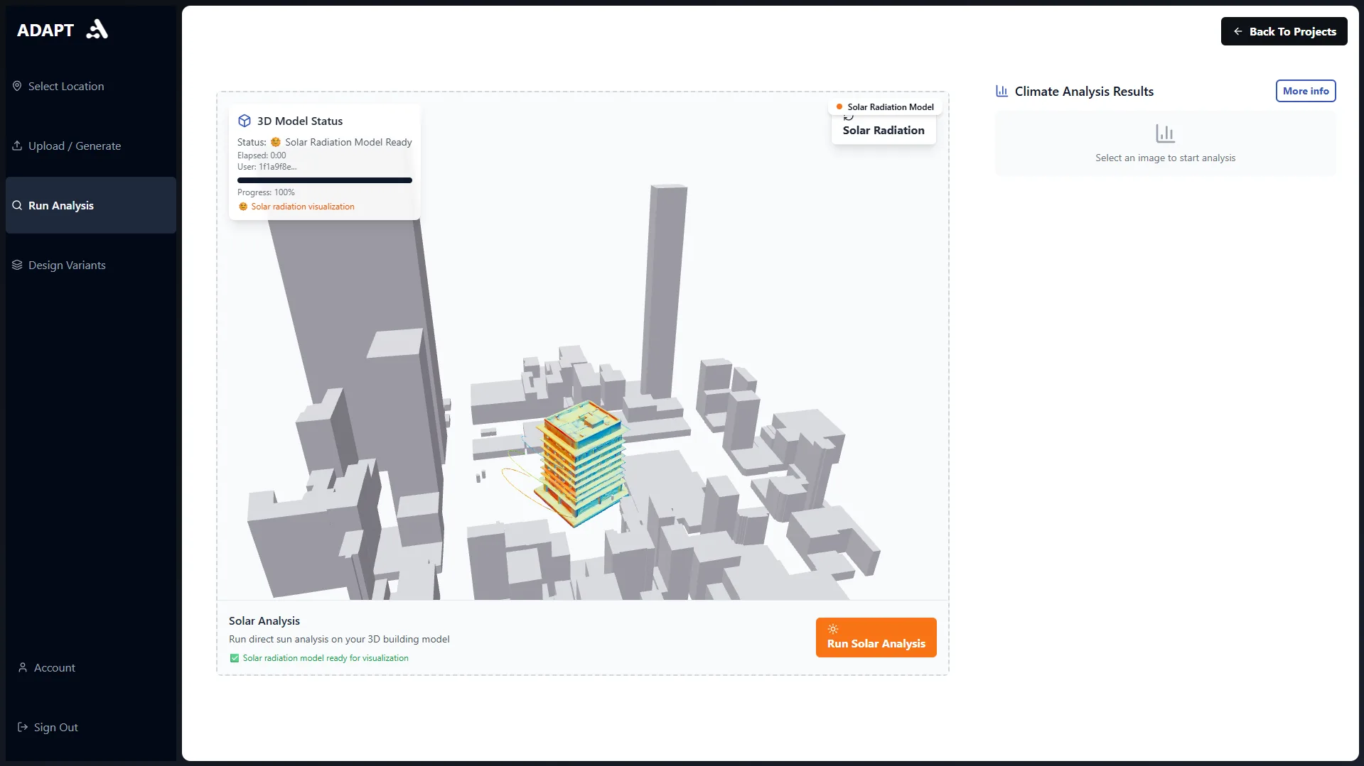Click the left arrow icon on Back To Projects
Image resolution: width=1364 pixels, height=766 pixels.
(x=1237, y=31)
